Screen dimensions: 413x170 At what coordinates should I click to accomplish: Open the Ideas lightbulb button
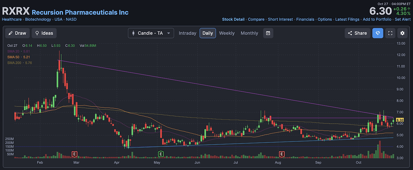click(x=44, y=33)
